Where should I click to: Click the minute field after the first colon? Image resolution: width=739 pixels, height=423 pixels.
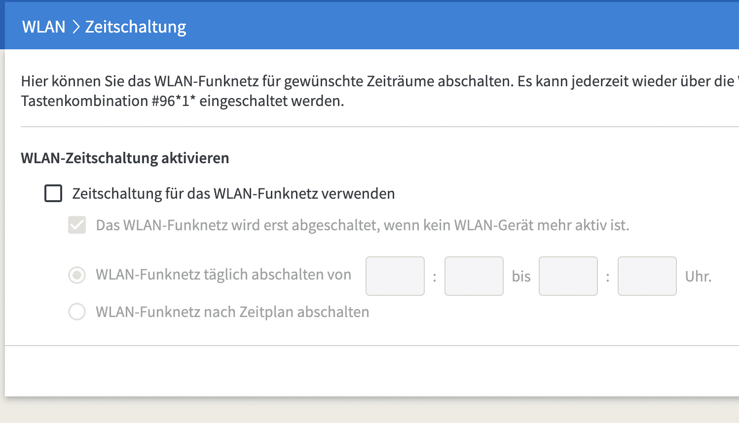(x=474, y=276)
